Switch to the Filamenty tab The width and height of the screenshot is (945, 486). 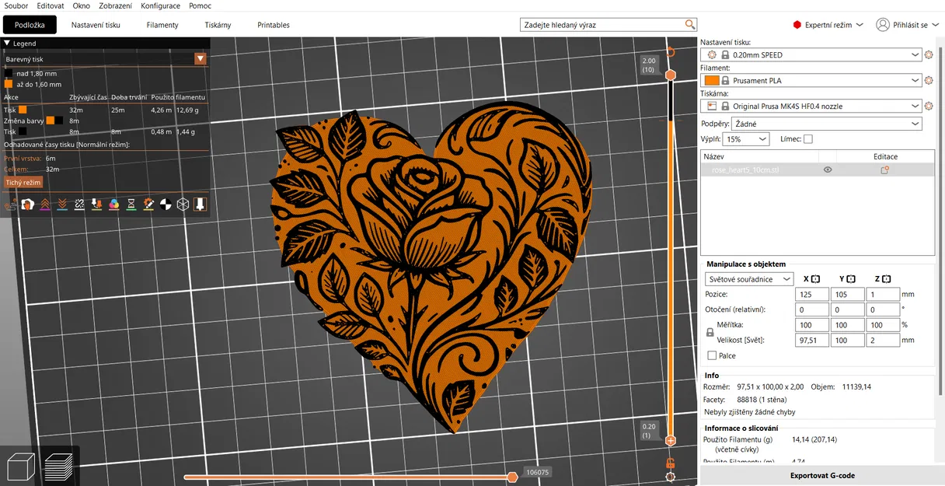[162, 24]
